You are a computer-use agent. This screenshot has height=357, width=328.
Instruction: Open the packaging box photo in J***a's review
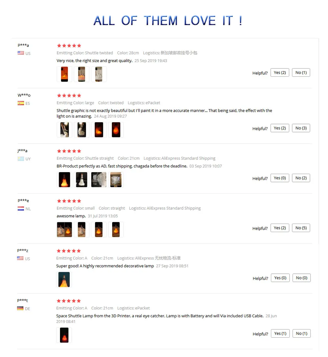point(116,180)
